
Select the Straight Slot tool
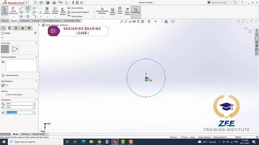(x=21, y=17)
